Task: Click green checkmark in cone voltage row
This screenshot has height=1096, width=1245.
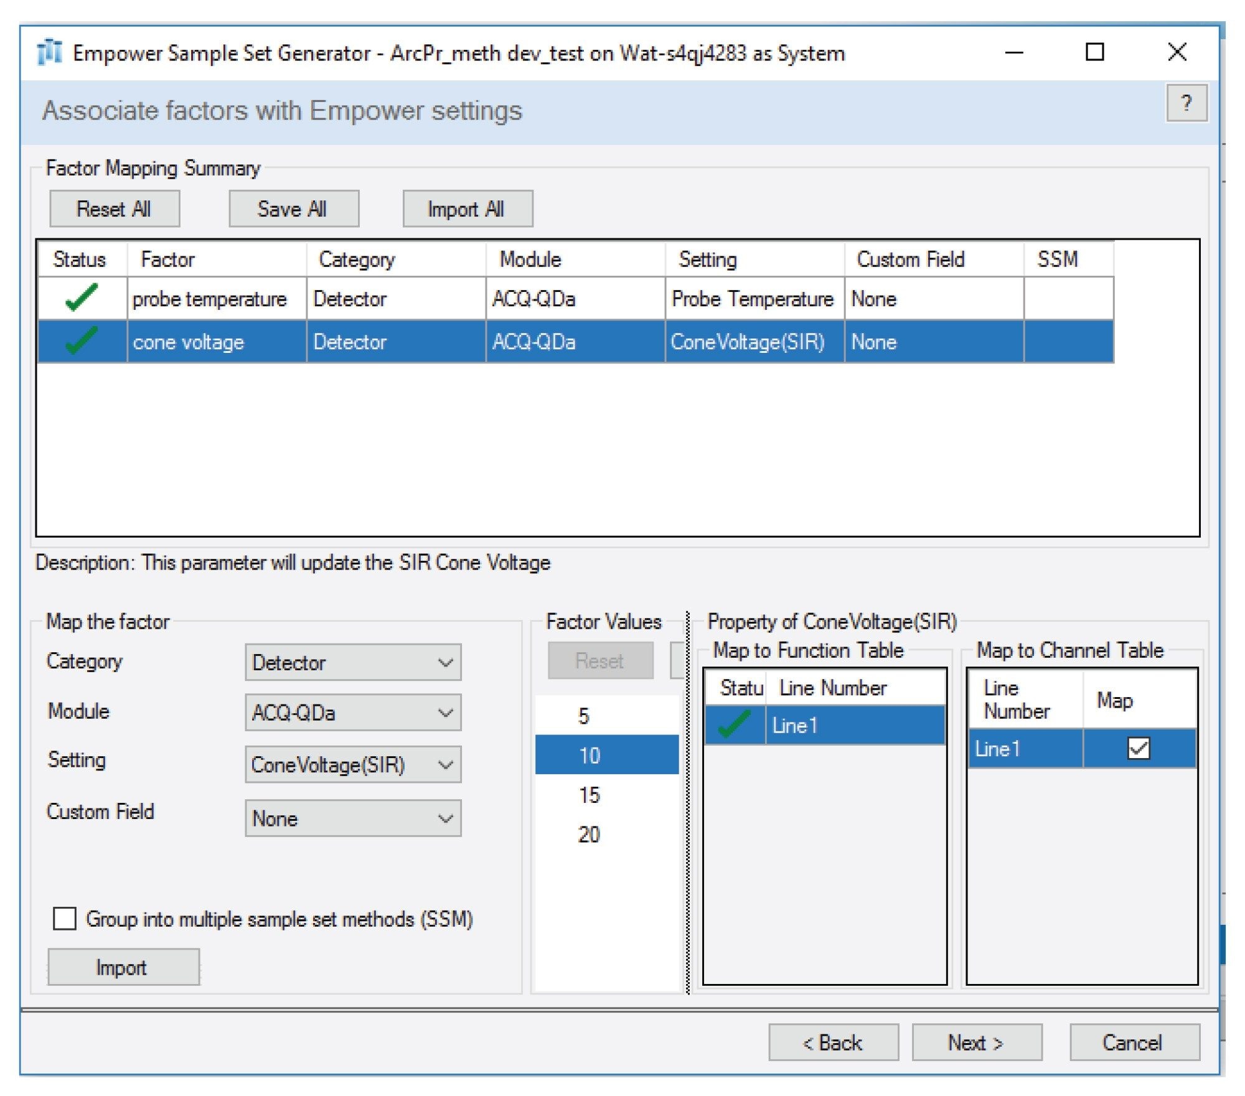Action: [x=82, y=341]
